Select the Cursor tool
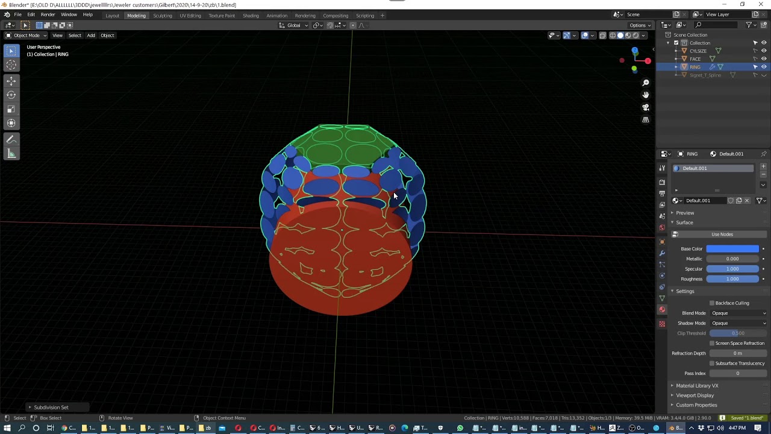Viewport: 771px width, 434px height. point(11,65)
